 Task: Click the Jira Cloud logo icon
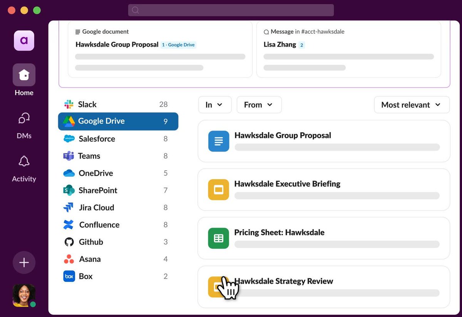coord(69,207)
